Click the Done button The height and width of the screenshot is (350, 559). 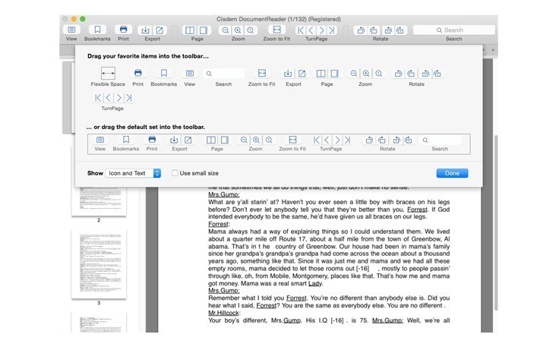pyautogui.click(x=452, y=173)
